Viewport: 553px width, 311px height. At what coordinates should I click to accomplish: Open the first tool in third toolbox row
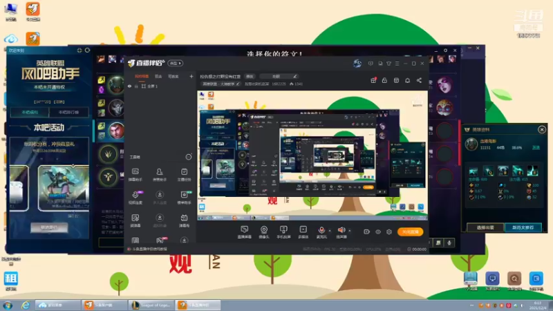point(135,220)
